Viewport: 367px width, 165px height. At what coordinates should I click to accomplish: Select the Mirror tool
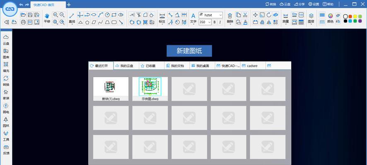point(269,22)
